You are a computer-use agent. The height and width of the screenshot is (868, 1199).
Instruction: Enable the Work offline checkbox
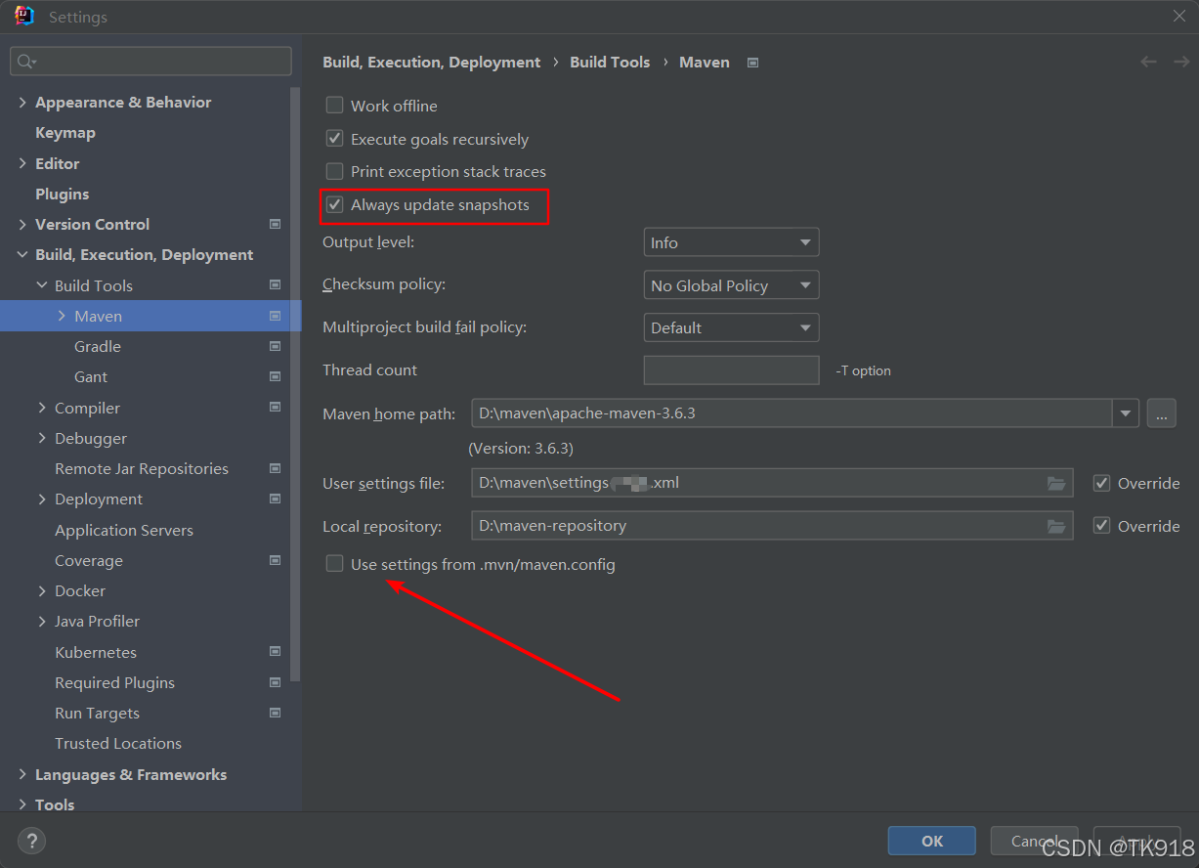(335, 106)
